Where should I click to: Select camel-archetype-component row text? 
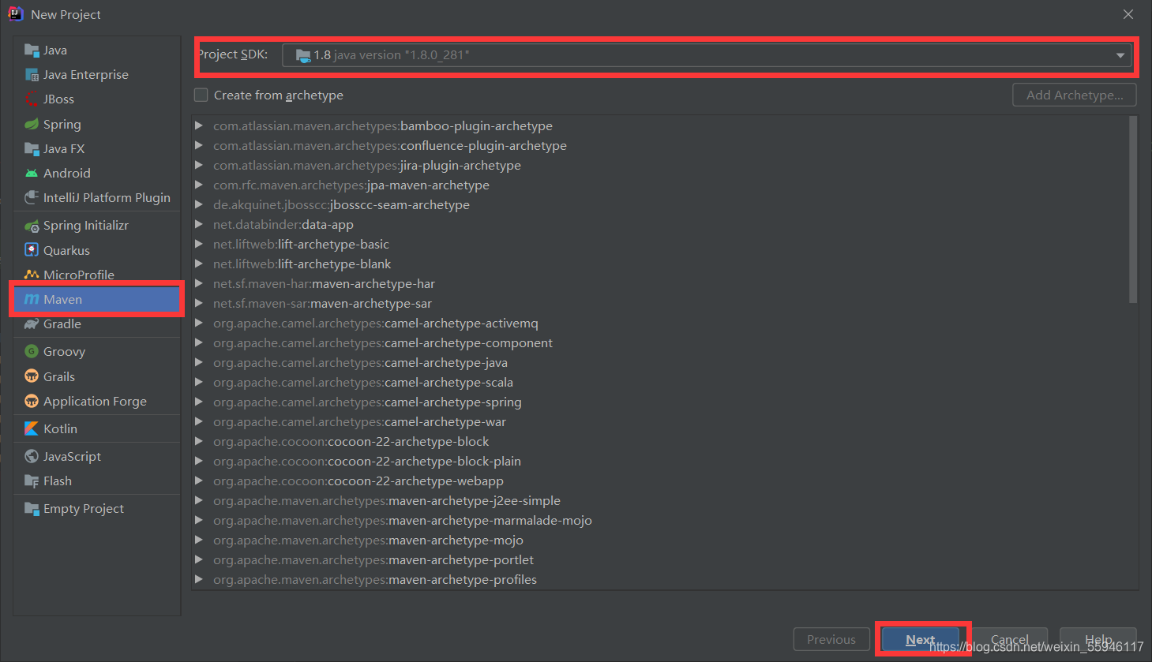coord(383,342)
